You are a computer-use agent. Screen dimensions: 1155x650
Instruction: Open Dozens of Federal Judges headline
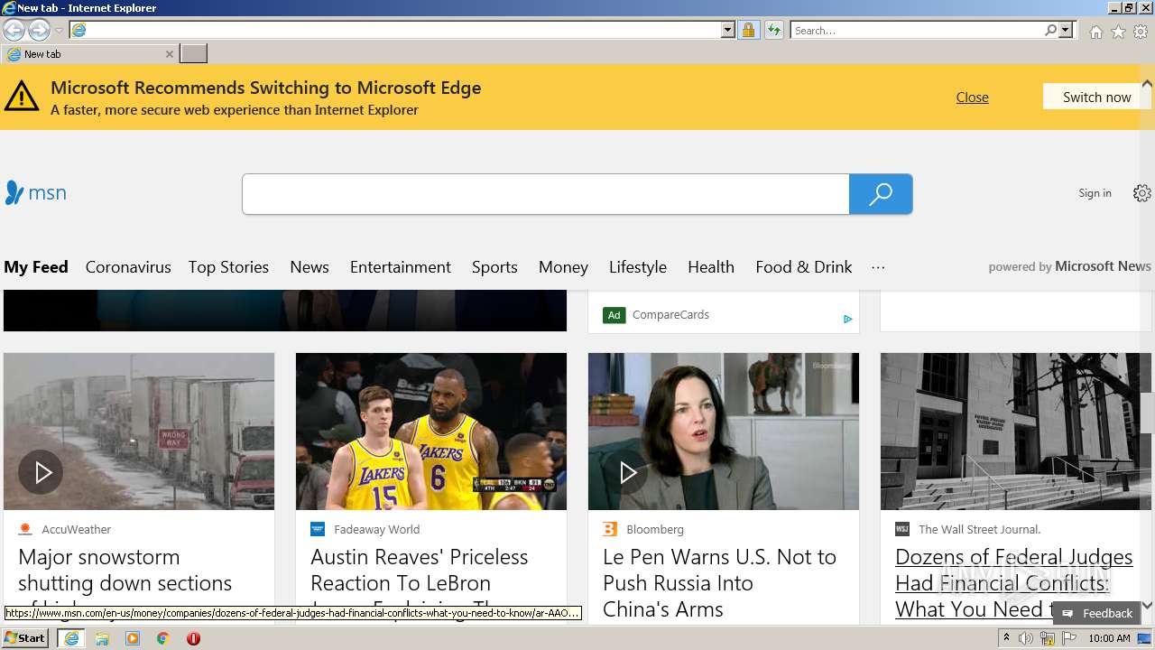click(x=1013, y=582)
